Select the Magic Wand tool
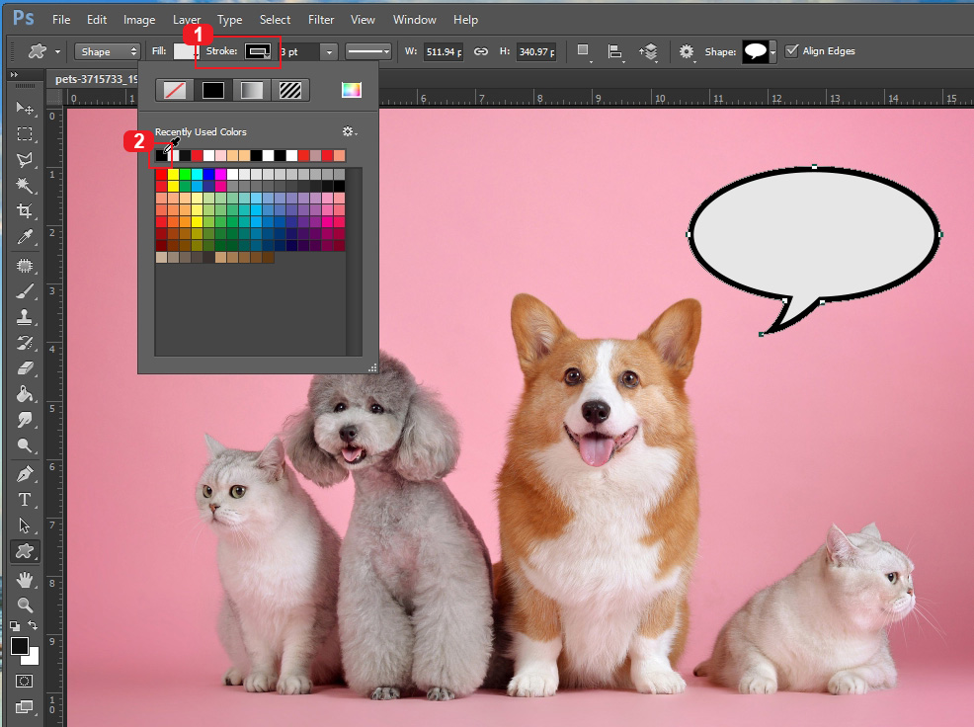The width and height of the screenshot is (974, 727). click(x=25, y=185)
